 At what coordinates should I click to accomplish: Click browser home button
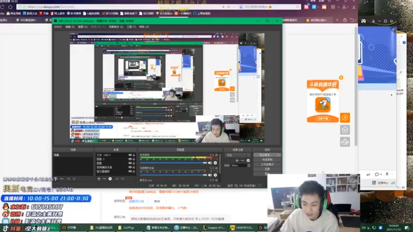[10, 7]
